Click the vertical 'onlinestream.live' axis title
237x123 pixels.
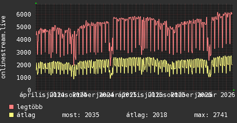3,47
